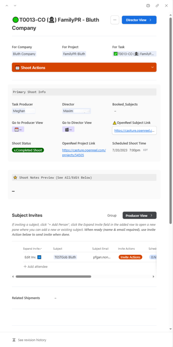Go to next record with down chevron
173x347 pixels.
coord(15,5)
